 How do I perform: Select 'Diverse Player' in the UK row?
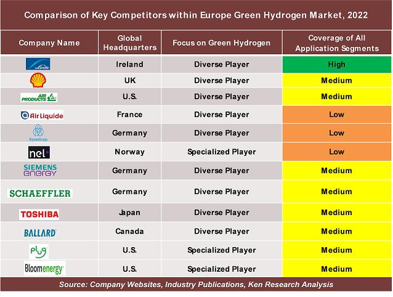(222, 81)
